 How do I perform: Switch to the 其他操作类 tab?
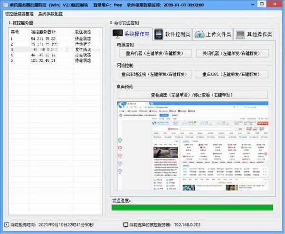point(254,34)
